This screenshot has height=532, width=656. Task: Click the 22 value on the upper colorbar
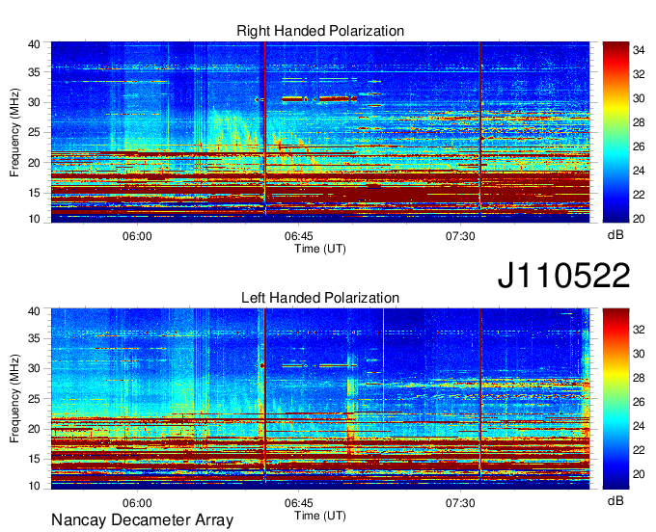(639, 195)
